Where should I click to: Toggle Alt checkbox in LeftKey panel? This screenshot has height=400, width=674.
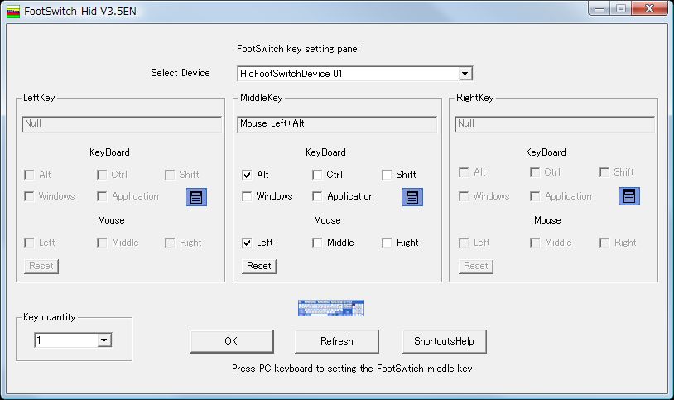pyautogui.click(x=29, y=175)
